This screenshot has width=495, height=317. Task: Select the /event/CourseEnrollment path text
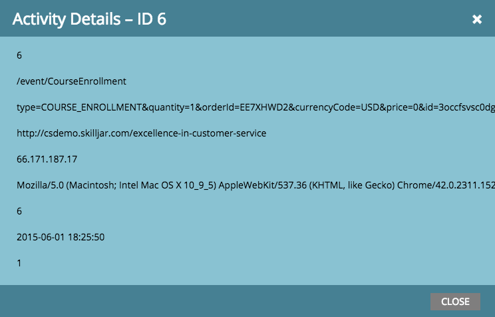click(x=71, y=81)
